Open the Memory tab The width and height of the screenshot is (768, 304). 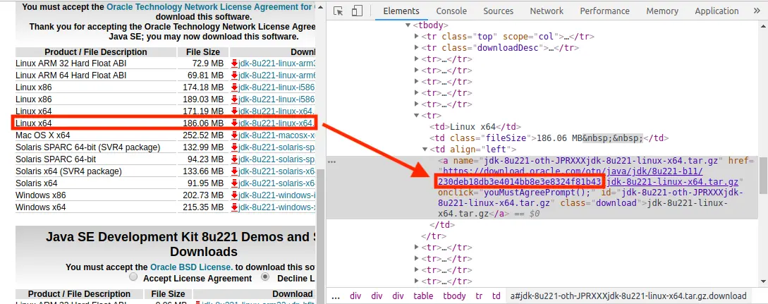[662, 11]
